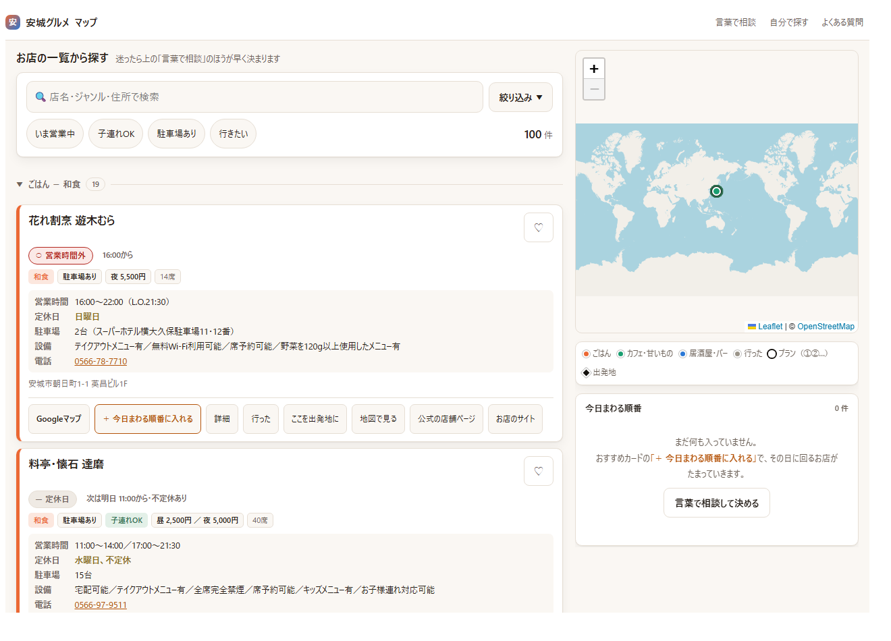The image size is (891, 641).
Task: Toggle 子連れOK filter chip
Action: click(x=116, y=134)
